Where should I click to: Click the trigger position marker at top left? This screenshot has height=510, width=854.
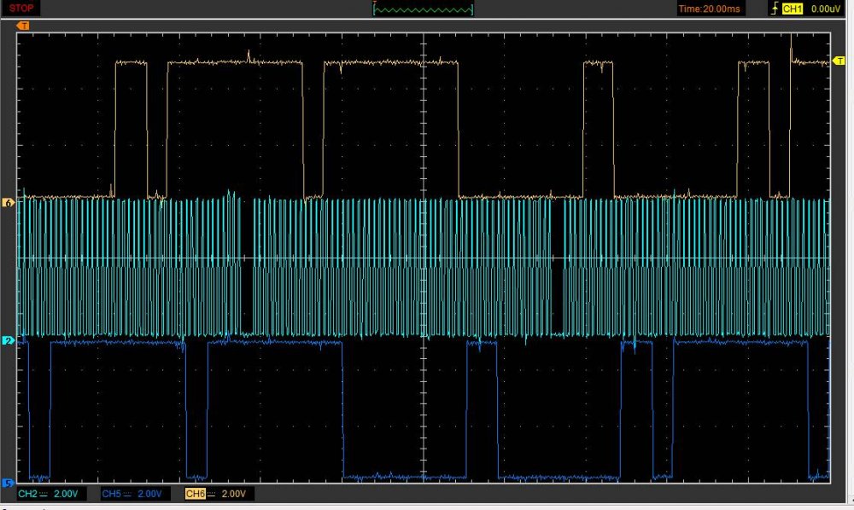(x=23, y=26)
